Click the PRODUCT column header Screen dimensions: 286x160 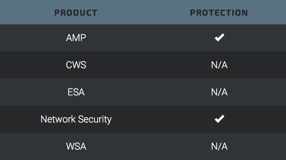(76, 13)
